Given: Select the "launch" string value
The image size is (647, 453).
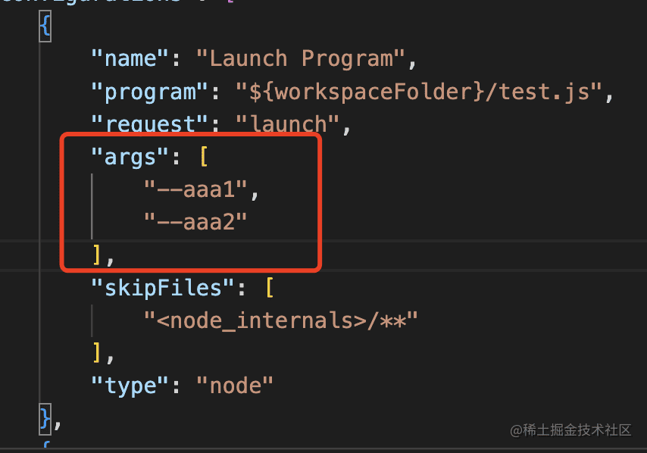Looking at the screenshot, I should click(289, 124).
